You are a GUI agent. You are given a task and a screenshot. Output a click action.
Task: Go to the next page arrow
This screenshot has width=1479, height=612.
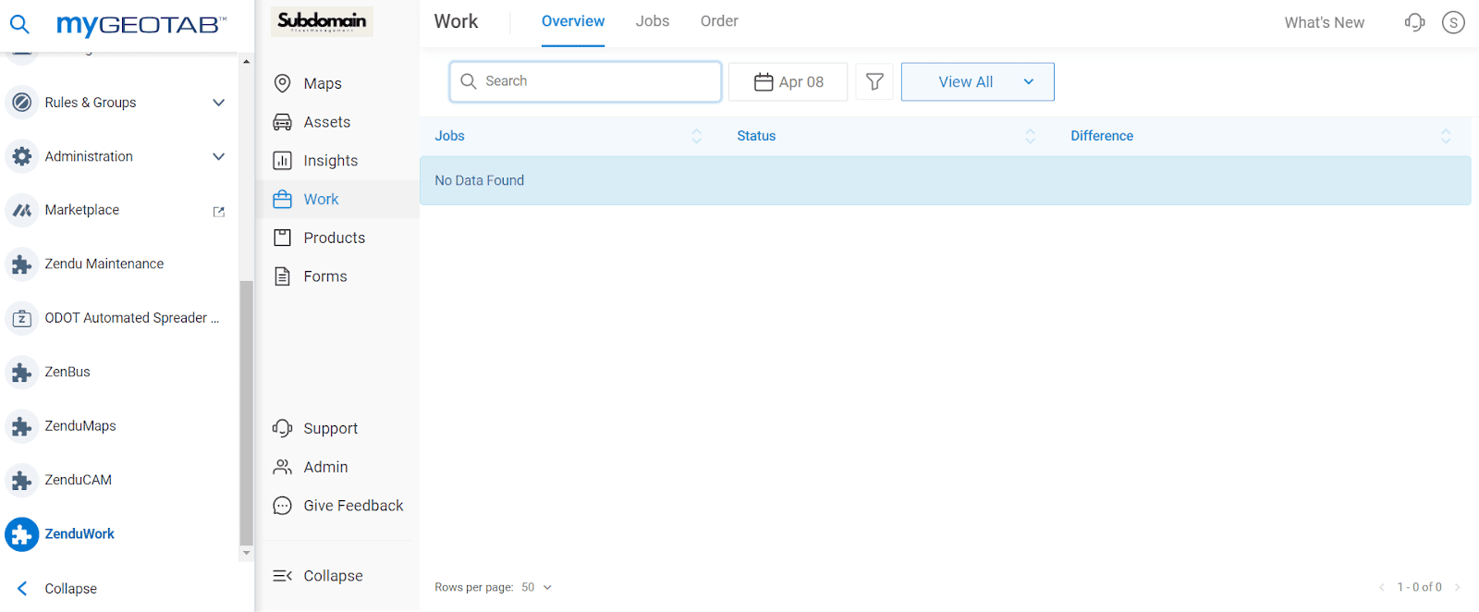pos(1457,587)
